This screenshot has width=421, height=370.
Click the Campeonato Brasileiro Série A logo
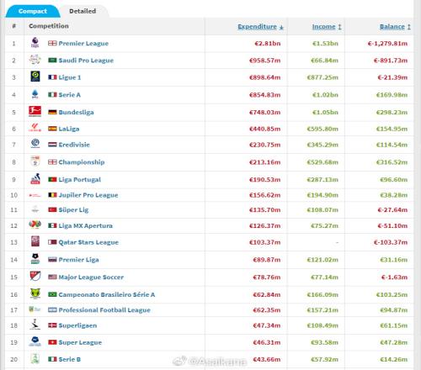click(x=35, y=293)
